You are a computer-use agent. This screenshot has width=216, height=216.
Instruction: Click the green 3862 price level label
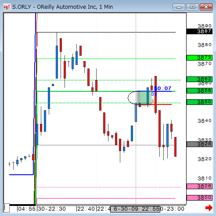199,79
